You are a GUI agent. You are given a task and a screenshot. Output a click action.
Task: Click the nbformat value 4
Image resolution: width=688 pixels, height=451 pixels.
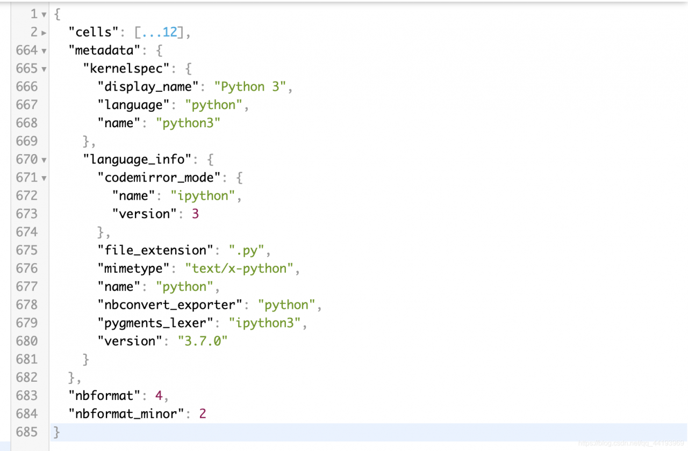point(159,395)
